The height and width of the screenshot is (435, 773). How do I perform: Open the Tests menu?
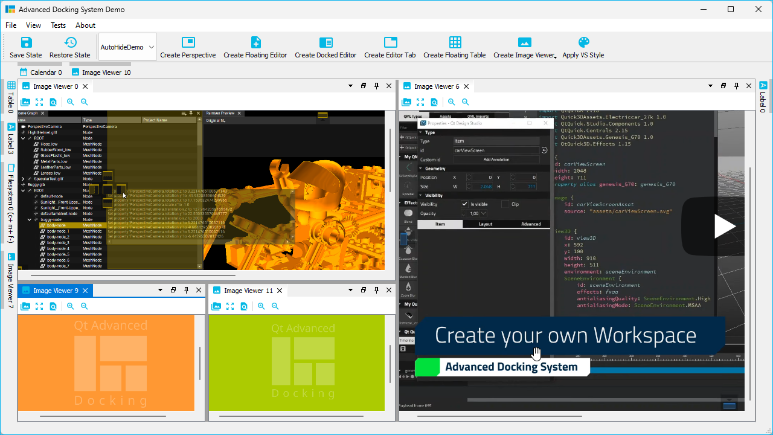coord(59,25)
